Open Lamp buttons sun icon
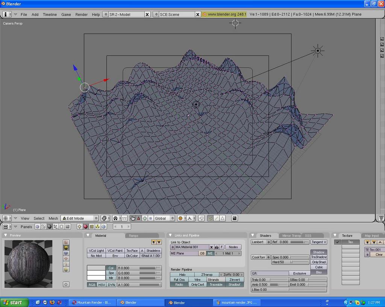 [80, 227]
